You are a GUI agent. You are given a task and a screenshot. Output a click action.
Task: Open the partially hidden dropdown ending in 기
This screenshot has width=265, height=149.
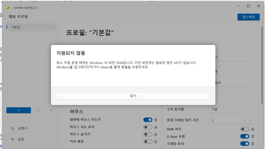pos(235,57)
